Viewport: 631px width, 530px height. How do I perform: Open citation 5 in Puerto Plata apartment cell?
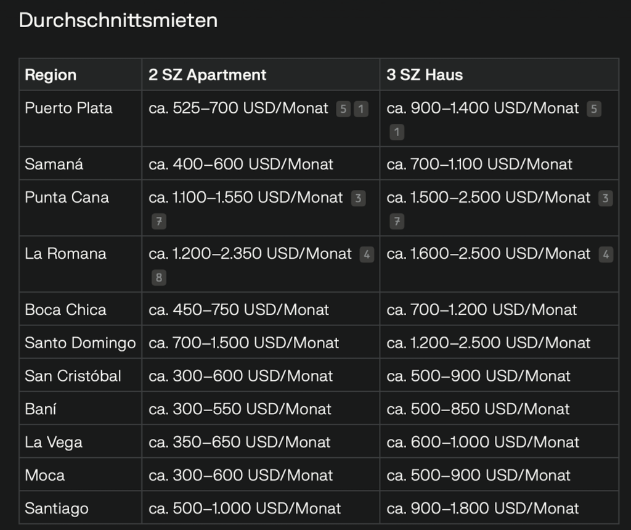coord(343,109)
